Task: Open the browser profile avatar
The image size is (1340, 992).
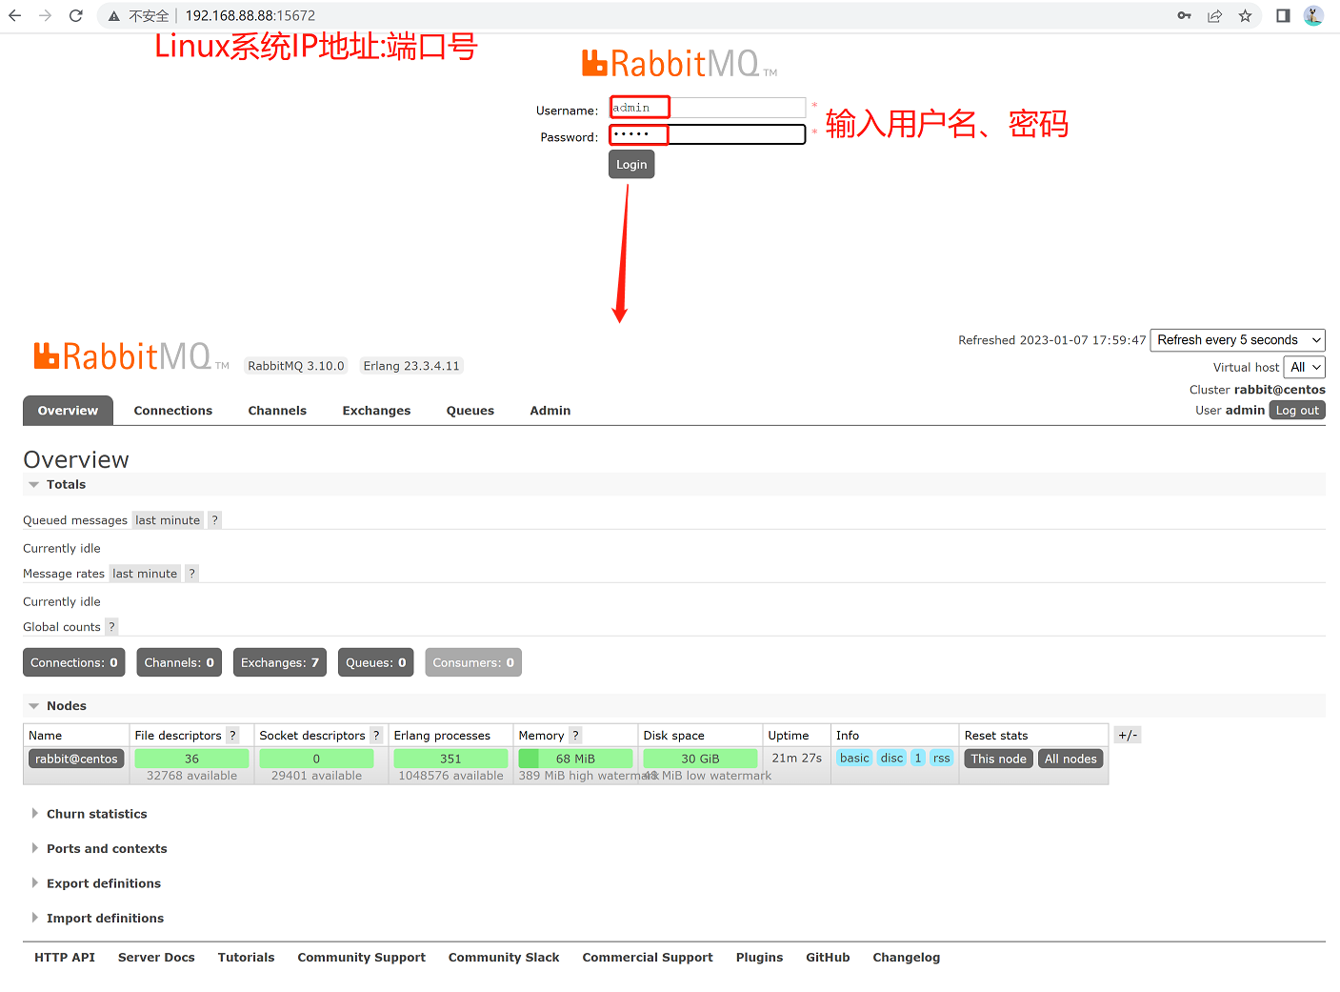Action: tap(1313, 15)
